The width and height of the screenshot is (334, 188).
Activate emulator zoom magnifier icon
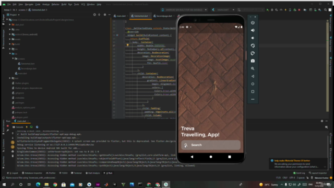pos(253,68)
